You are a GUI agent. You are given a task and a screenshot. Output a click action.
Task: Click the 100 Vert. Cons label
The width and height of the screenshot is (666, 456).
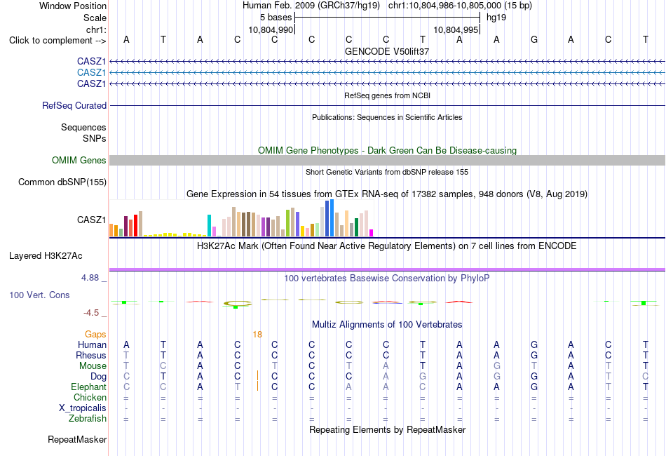tap(39, 295)
